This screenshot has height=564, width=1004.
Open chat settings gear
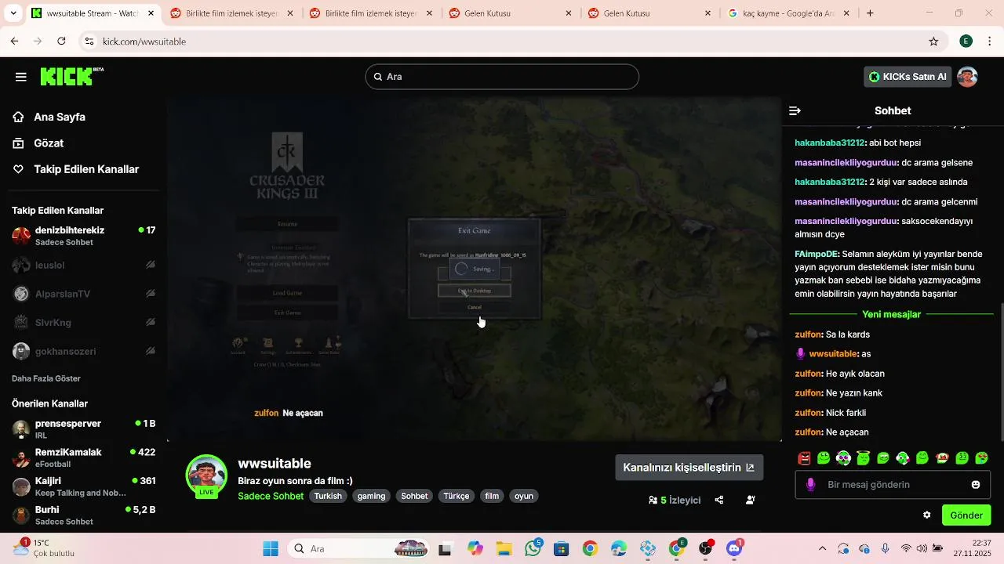coord(927,515)
